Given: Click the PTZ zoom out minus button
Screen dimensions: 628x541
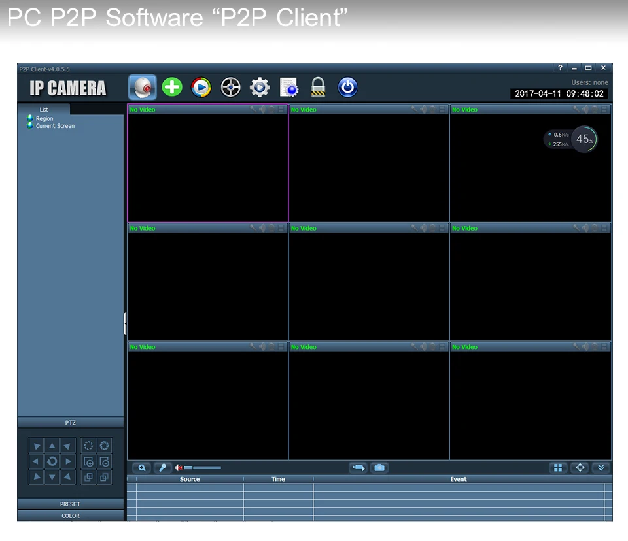Looking at the screenshot, I should tap(104, 461).
